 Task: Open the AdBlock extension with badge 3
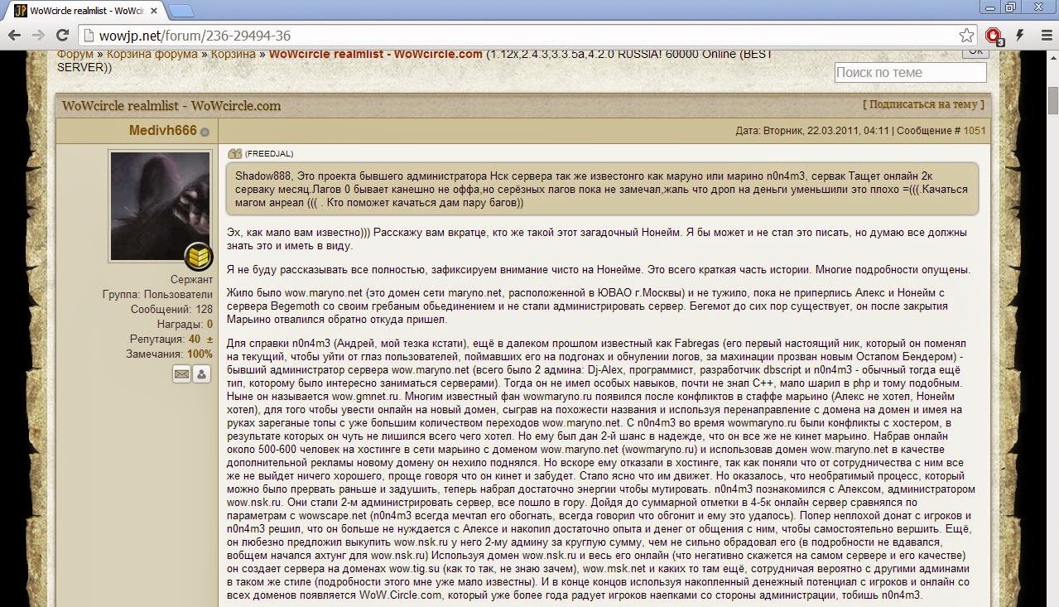[x=994, y=36]
